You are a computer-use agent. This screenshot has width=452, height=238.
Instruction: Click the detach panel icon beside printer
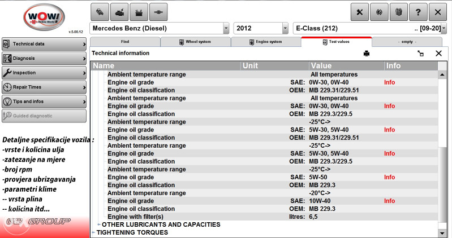420,54
